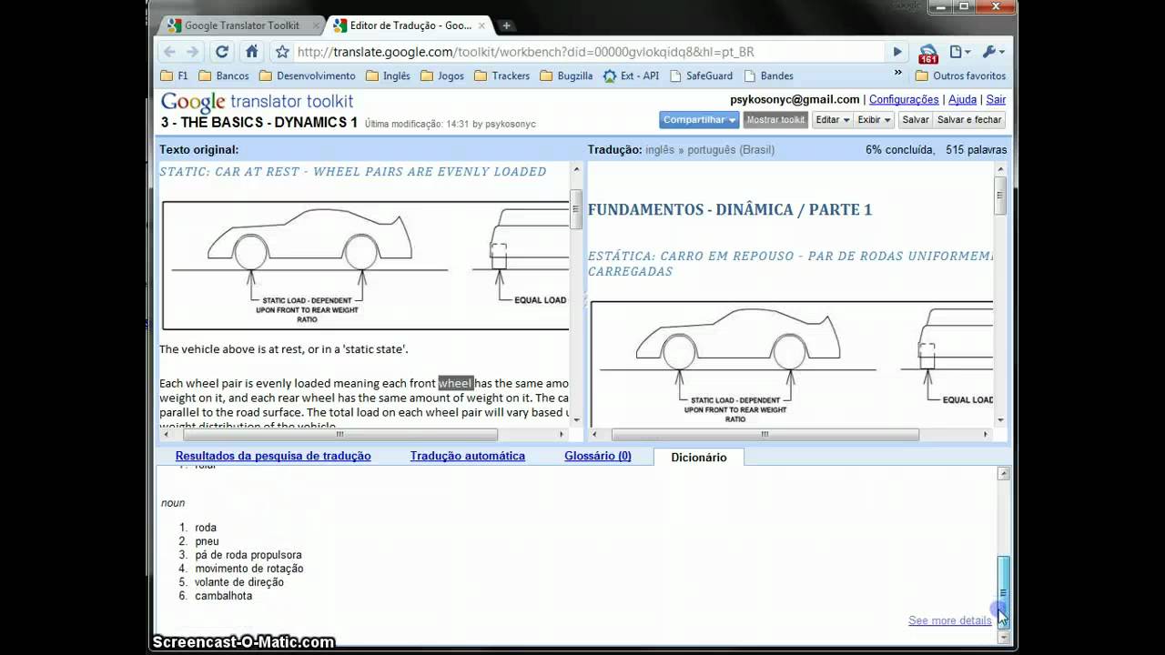
Task: Close the Editor de Tradução tab
Action: pyautogui.click(x=481, y=25)
